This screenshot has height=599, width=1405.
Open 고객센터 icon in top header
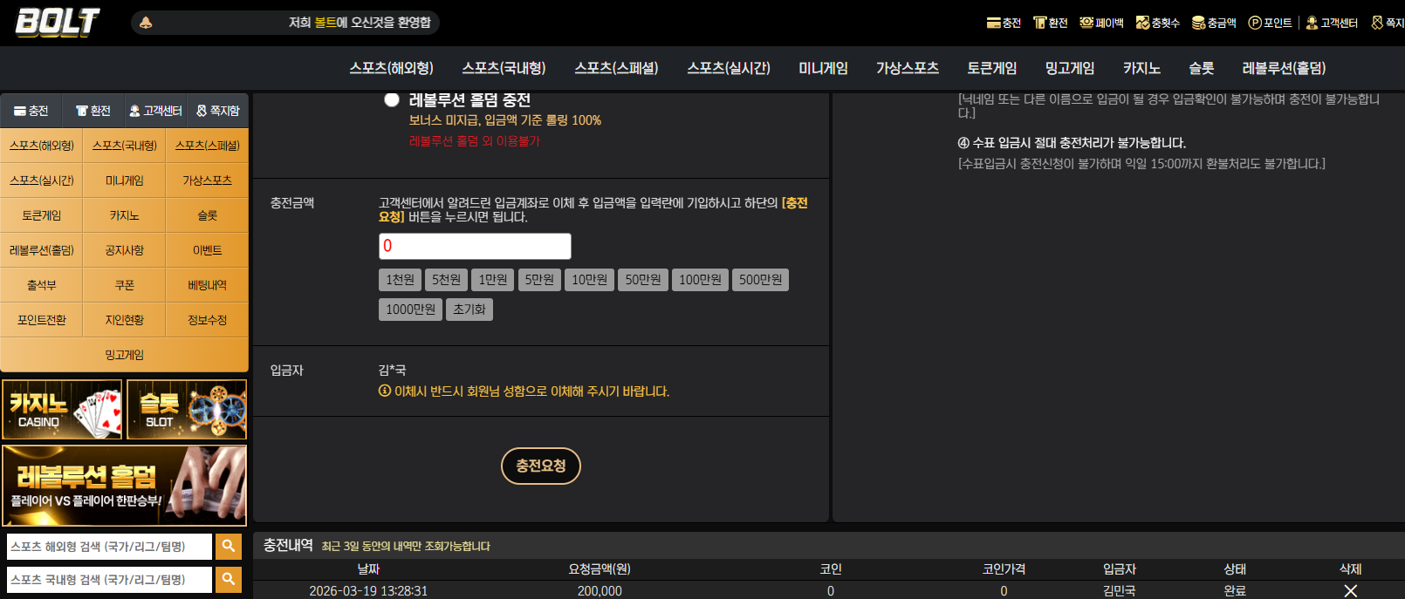[x=1312, y=23]
